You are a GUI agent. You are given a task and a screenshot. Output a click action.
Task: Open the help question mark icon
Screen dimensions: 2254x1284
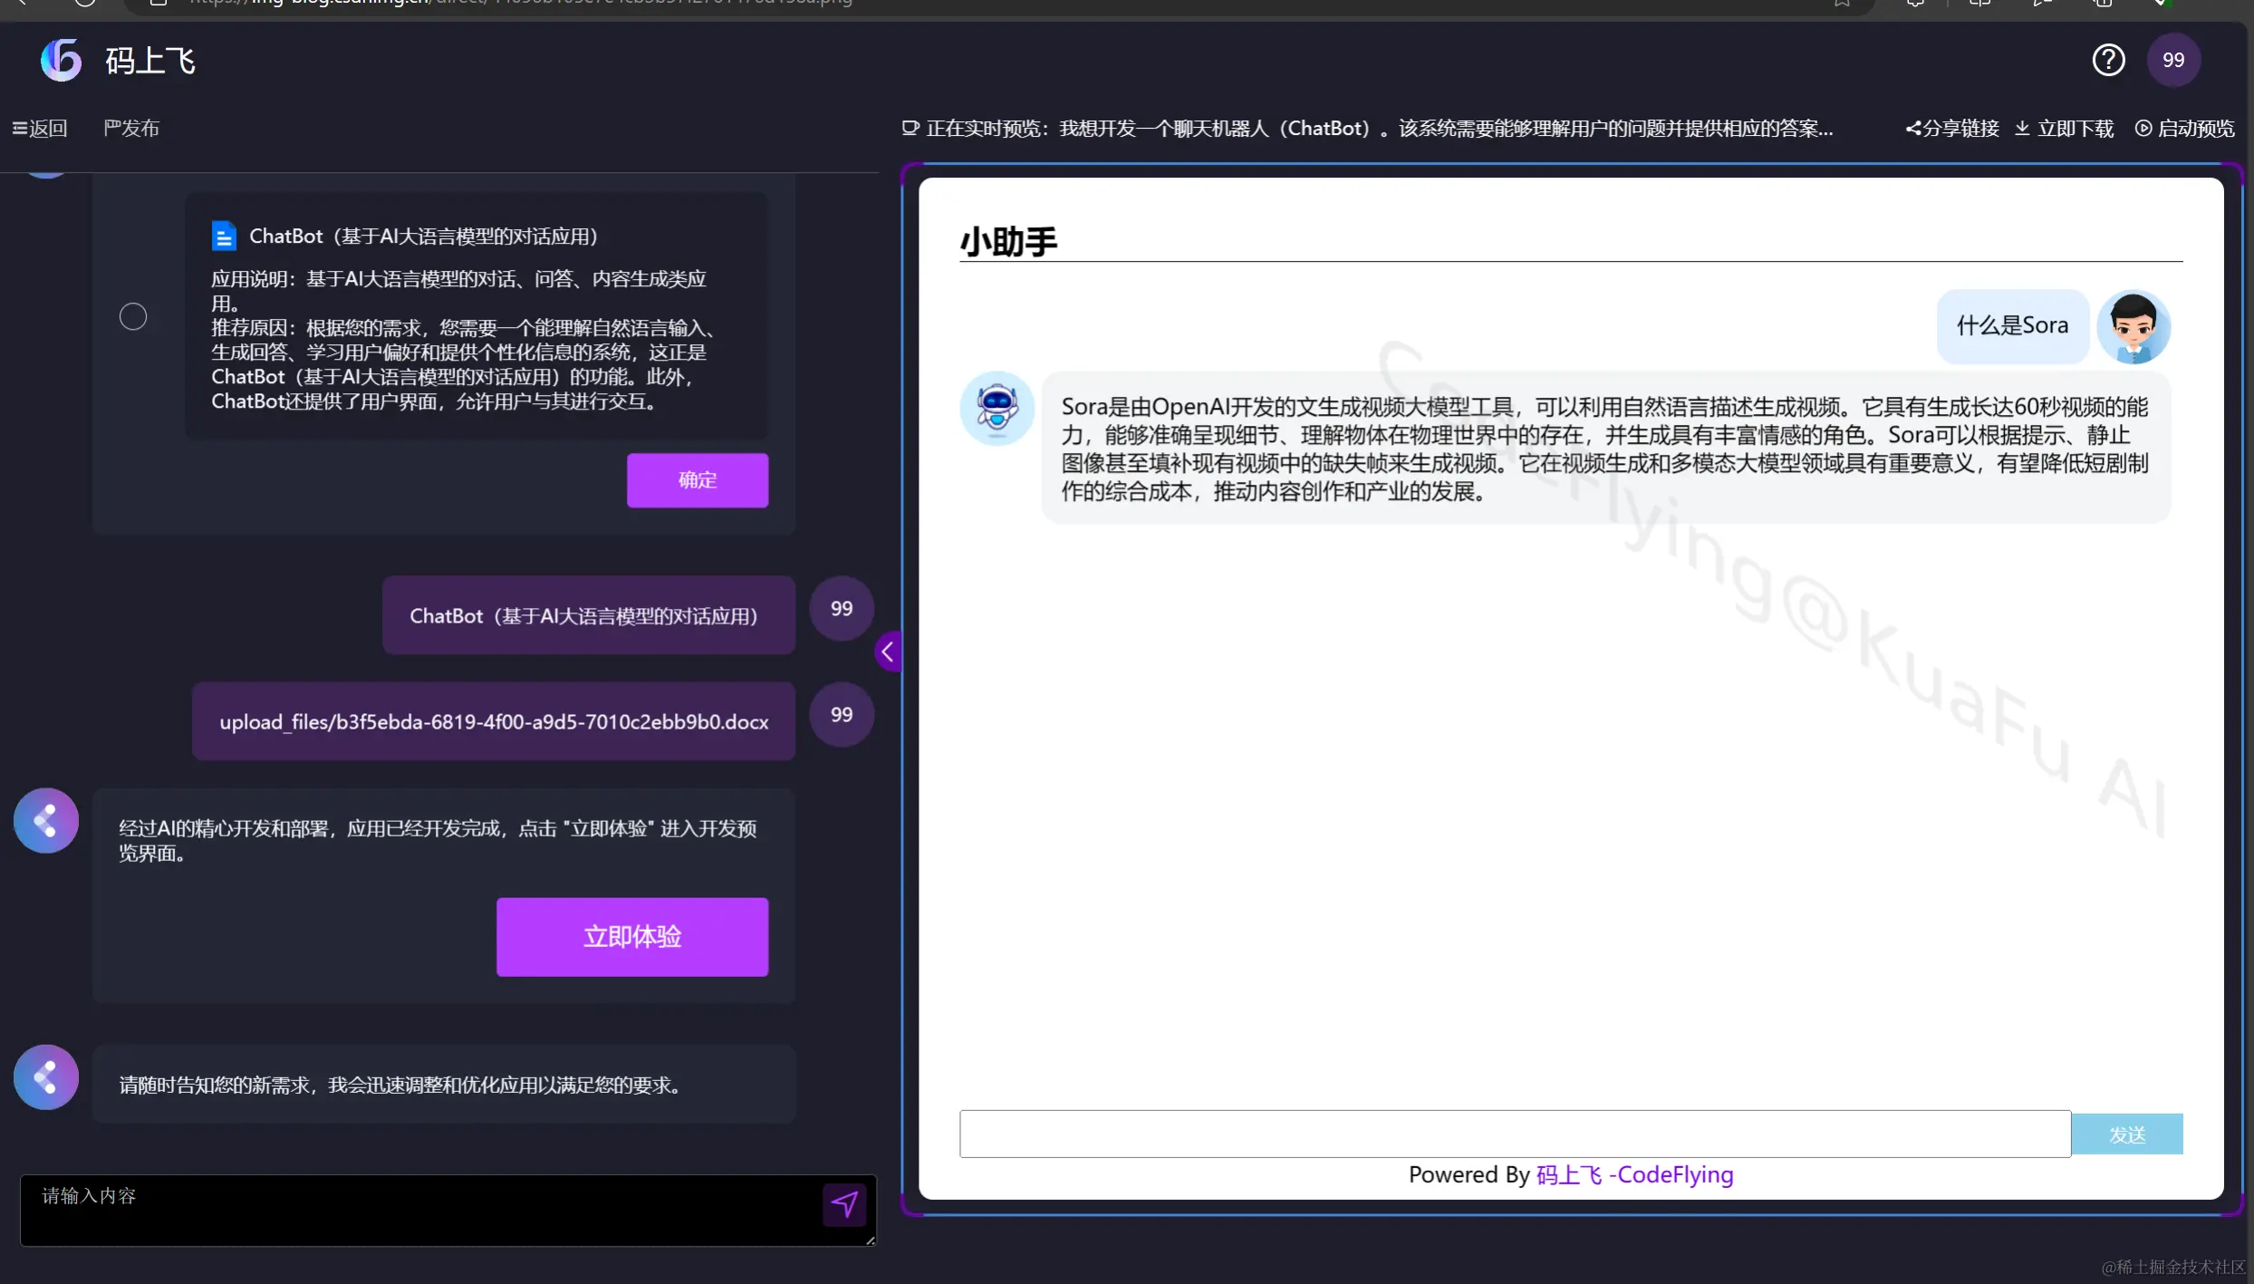tap(2108, 60)
